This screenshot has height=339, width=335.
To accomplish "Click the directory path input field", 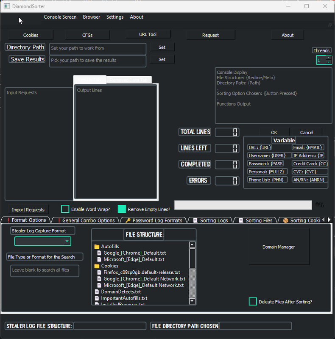I will [98, 49].
